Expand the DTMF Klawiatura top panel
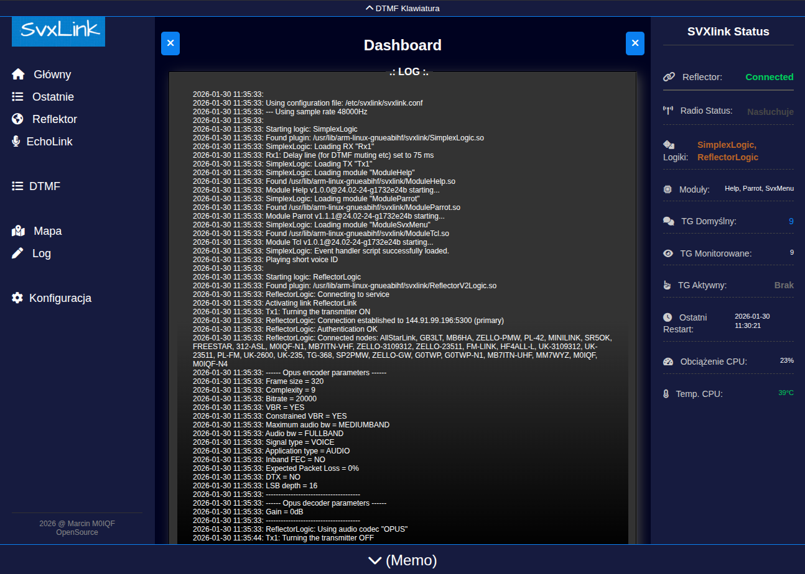Image resolution: width=805 pixels, height=574 pixels. coord(402,8)
